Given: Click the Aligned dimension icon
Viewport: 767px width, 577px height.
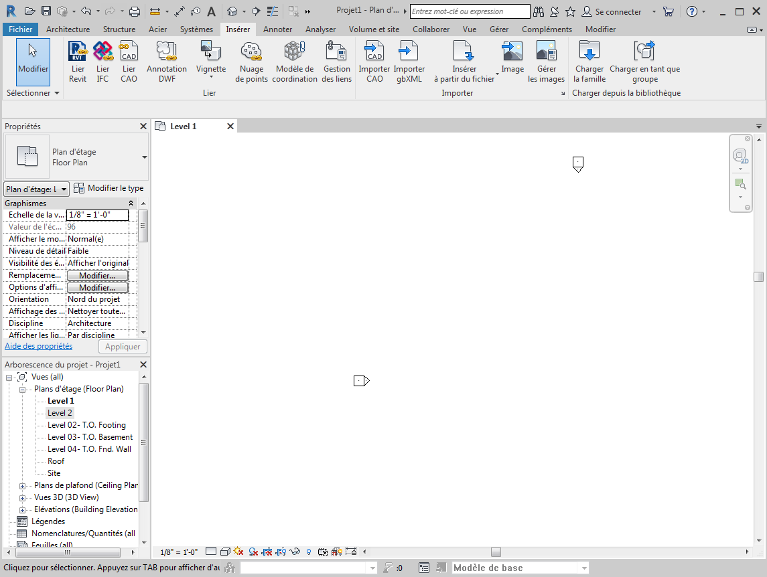Looking at the screenshot, I should 180,11.
